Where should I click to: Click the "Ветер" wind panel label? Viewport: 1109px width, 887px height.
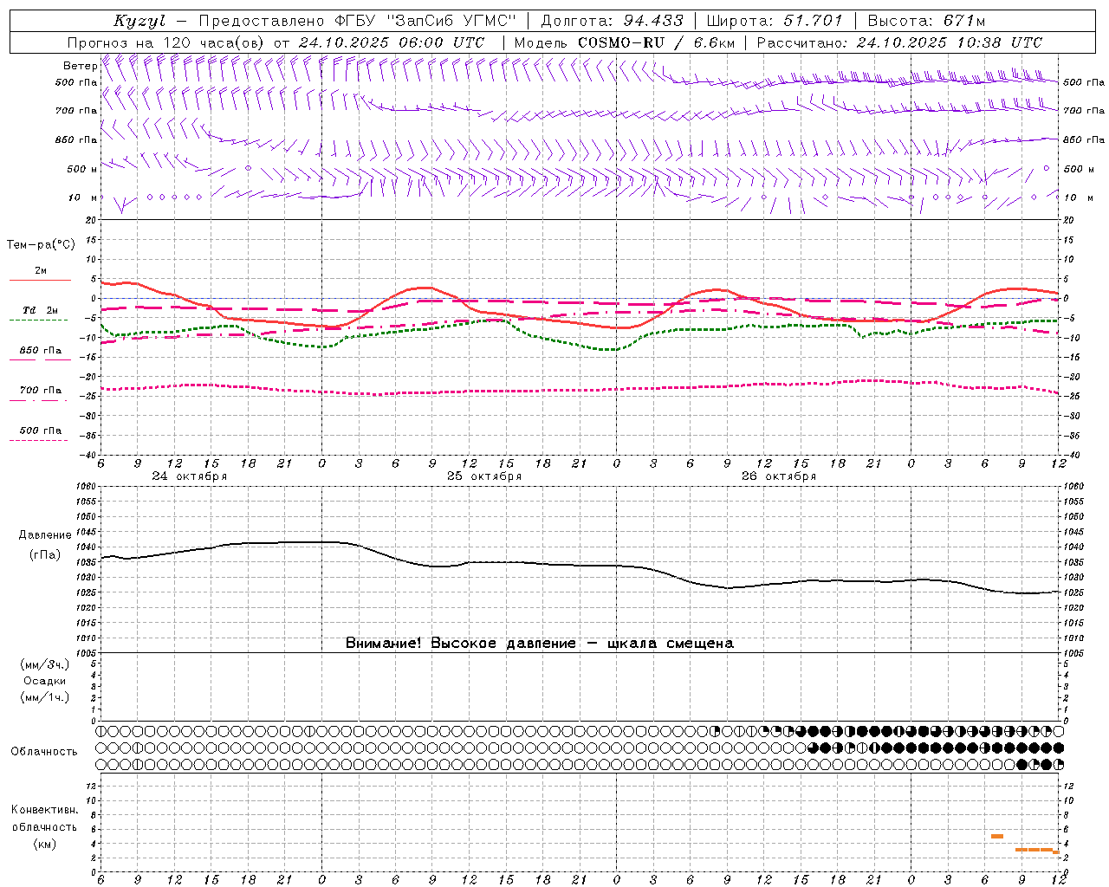[x=80, y=66]
